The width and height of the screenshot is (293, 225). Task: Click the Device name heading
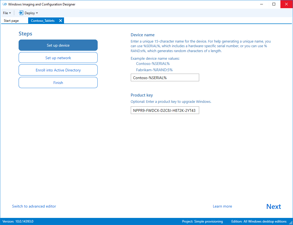[x=143, y=35]
